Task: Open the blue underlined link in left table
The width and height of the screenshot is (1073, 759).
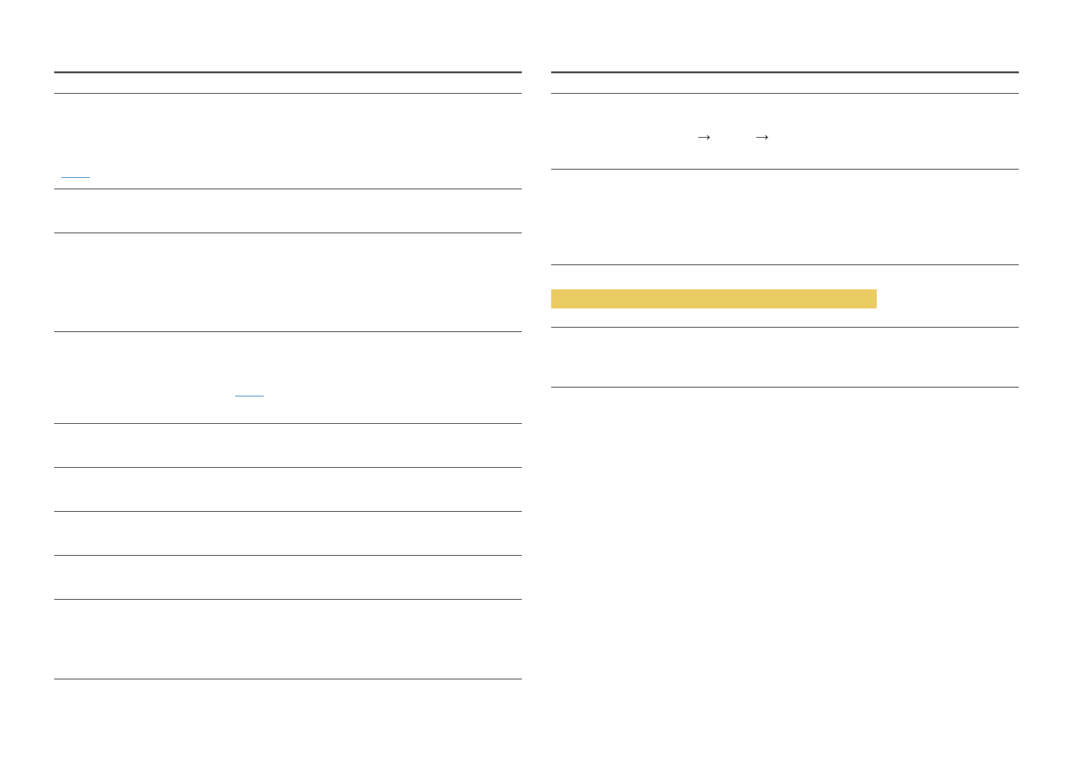Action: click(x=75, y=175)
